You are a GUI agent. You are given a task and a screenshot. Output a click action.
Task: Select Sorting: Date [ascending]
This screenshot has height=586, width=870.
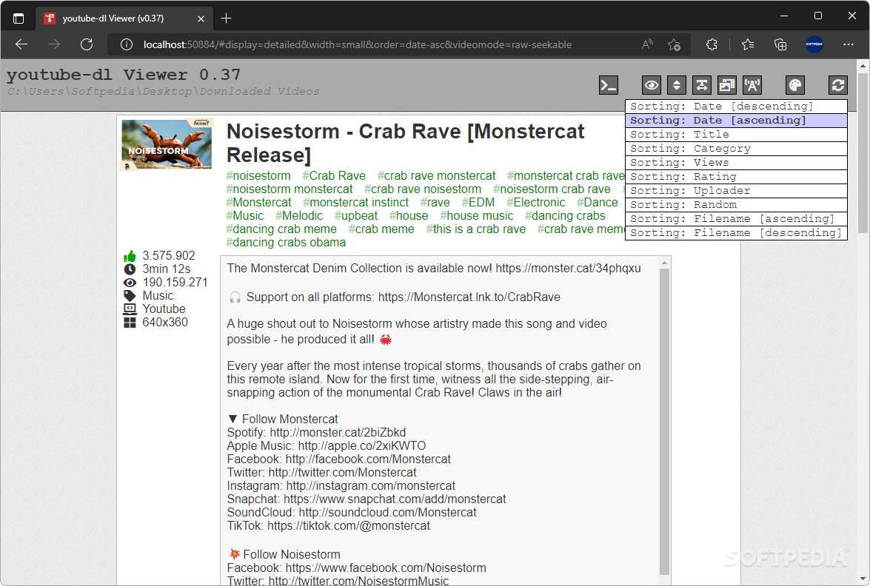[x=736, y=121]
